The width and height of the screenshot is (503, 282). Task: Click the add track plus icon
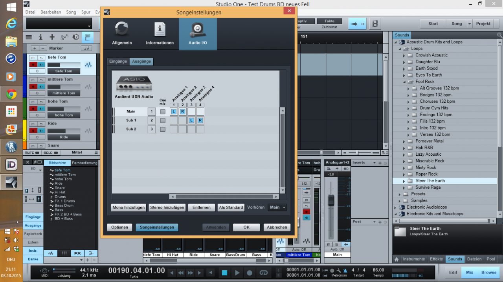click(x=52, y=37)
